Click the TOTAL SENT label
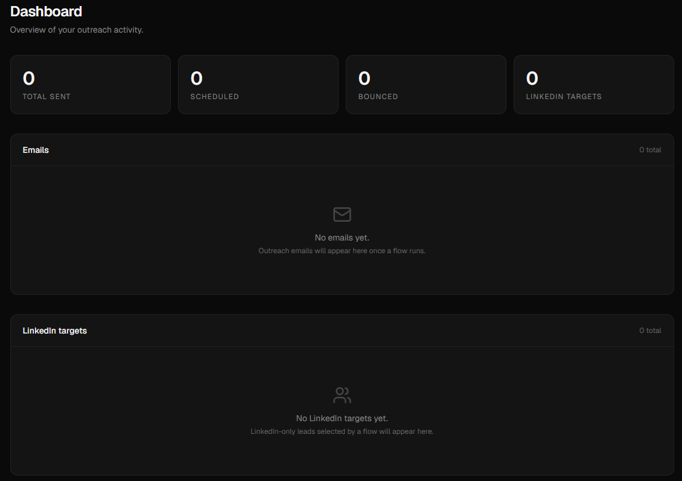682x481 pixels. (46, 97)
